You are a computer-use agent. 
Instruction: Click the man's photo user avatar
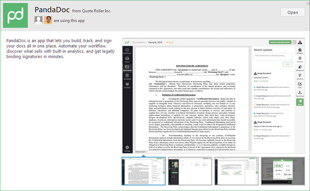[48, 20]
